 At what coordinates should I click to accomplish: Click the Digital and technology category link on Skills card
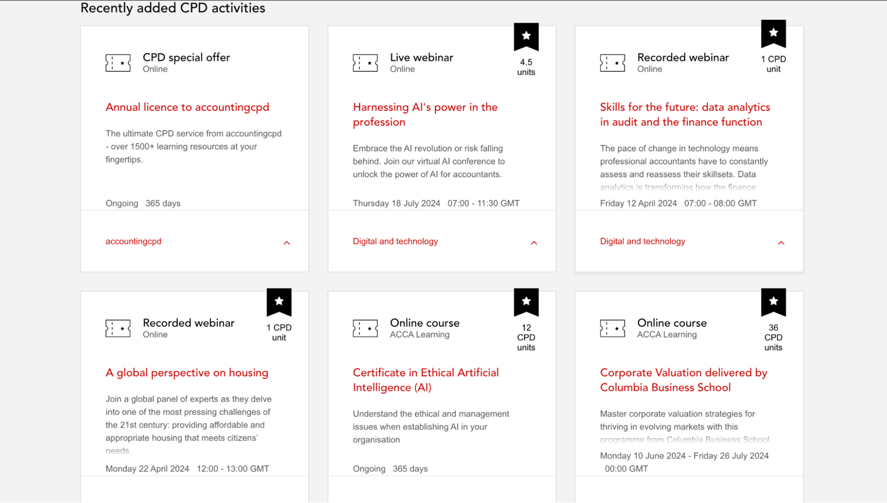point(643,241)
